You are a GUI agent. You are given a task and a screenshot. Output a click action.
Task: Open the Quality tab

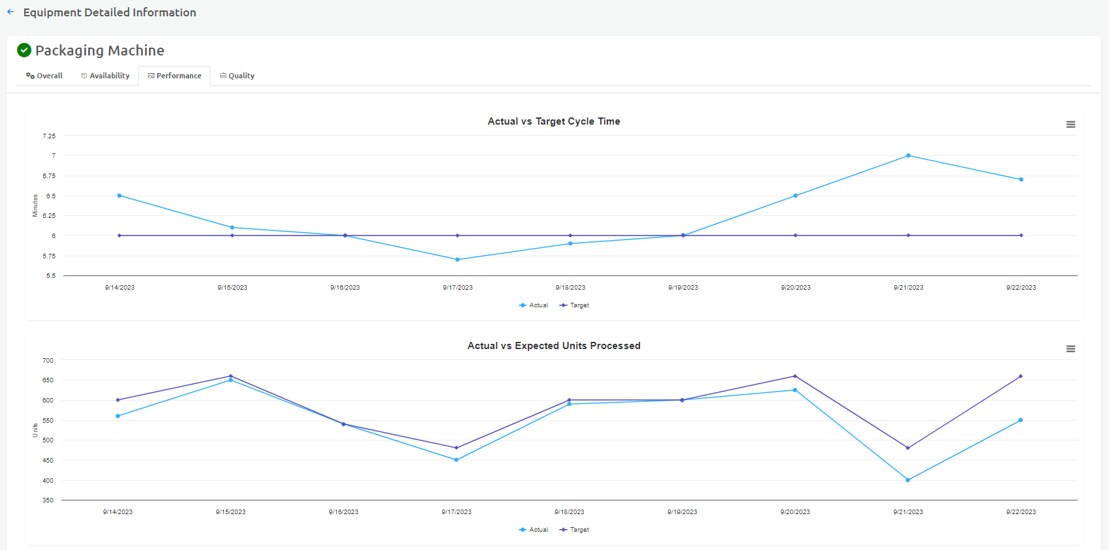coord(237,76)
